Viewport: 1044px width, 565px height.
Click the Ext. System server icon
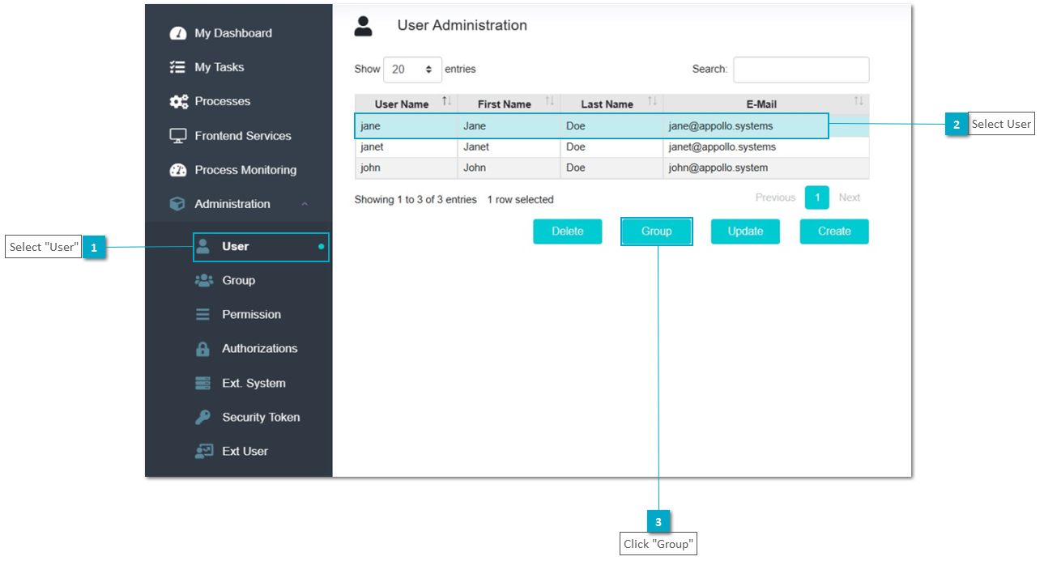click(x=203, y=383)
